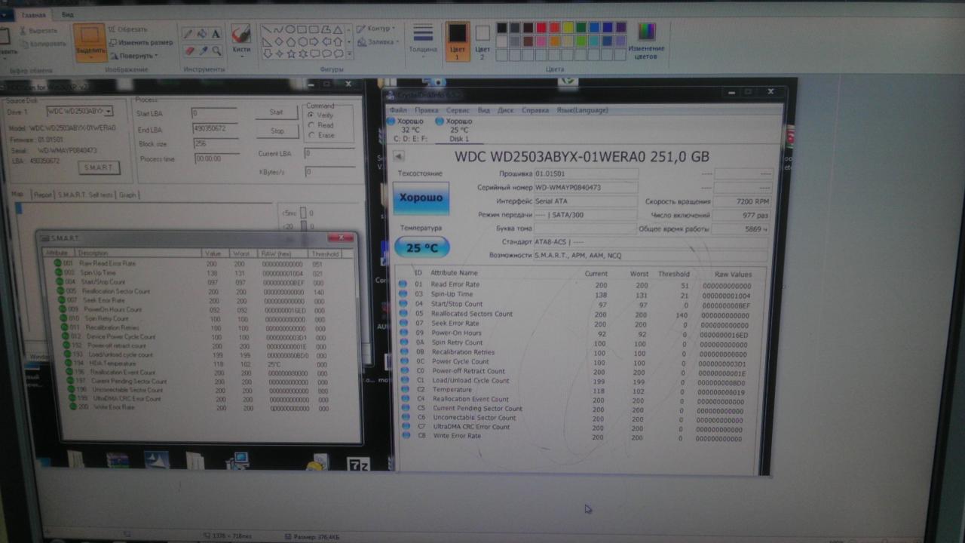Open the Graph tab in HDDScan
The height and width of the screenshot is (543, 965).
click(x=127, y=195)
